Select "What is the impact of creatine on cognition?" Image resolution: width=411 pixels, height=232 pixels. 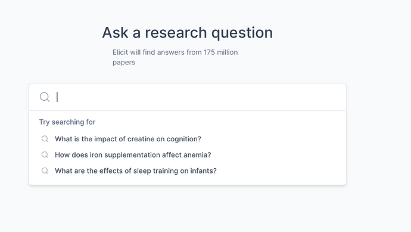tap(128, 139)
